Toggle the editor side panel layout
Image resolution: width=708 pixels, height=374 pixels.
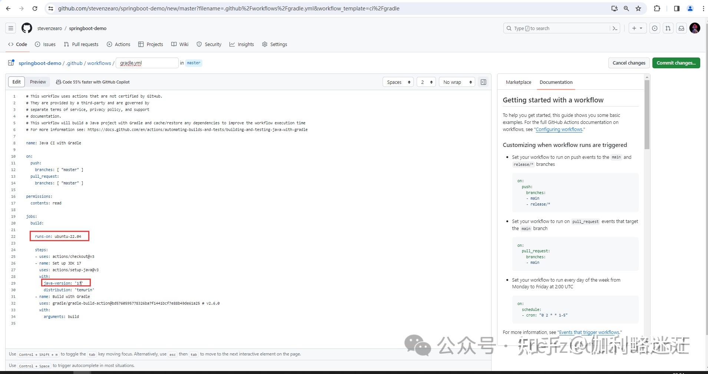[483, 82]
